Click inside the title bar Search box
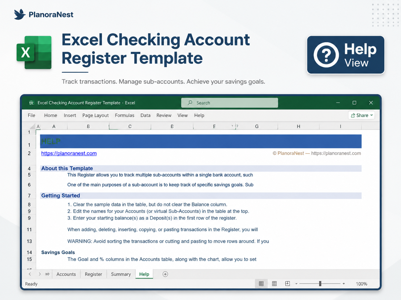This screenshot has height=300, width=401. 229,103
